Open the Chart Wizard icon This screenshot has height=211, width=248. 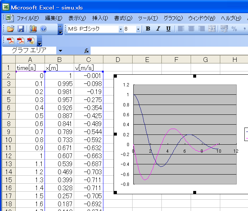point(33,29)
